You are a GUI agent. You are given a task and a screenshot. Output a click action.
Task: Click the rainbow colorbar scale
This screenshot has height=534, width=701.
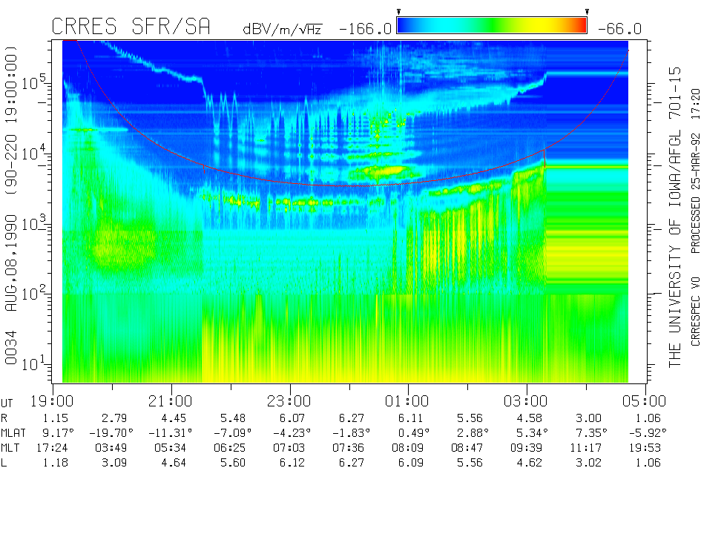[492, 26]
